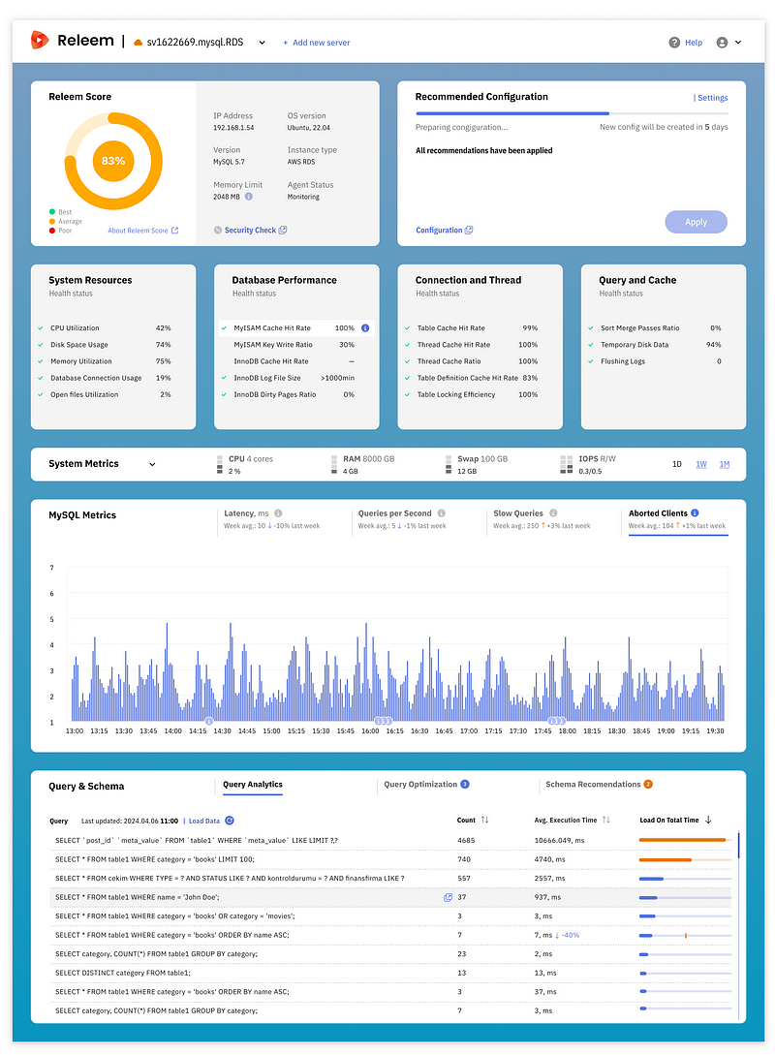The height and width of the screenshot is (1055, 775).
Task: Open query detail icon in John Doe row
Action: point(448,897)
